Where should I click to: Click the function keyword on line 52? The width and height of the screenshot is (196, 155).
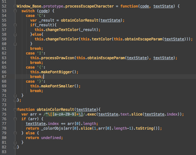click(129, 6)
